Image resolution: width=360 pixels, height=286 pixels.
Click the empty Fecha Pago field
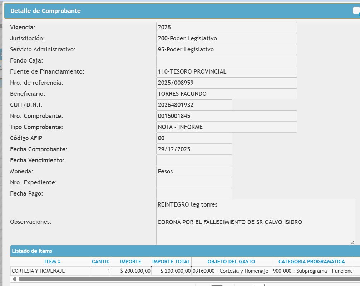[x=194, y=193]
